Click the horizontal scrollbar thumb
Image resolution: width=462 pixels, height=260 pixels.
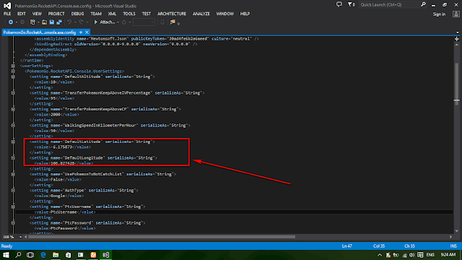click(x=162, y=237)
